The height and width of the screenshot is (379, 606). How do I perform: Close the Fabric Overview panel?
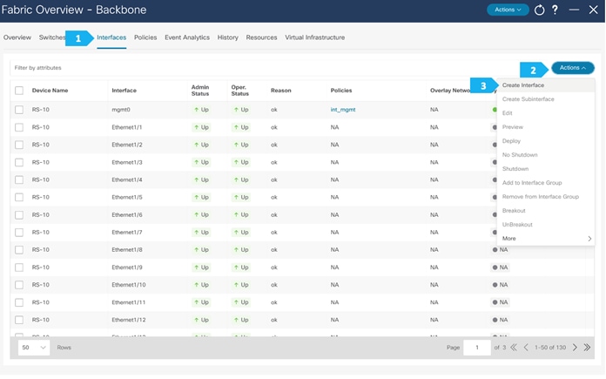click(593, 10)
